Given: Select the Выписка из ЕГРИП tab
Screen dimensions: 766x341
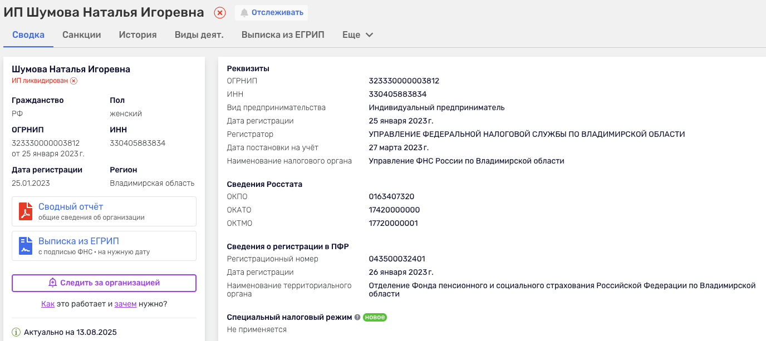Looking at the screenshot, I should 283,35.
